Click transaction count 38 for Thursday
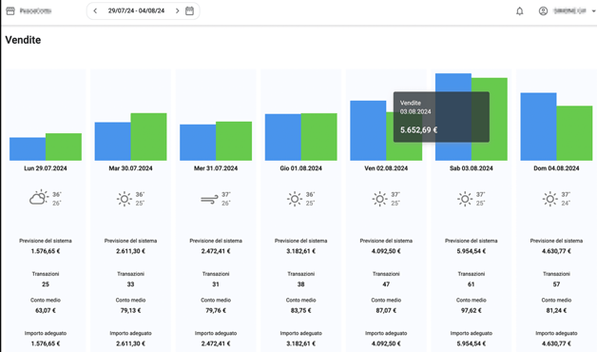 300,284
